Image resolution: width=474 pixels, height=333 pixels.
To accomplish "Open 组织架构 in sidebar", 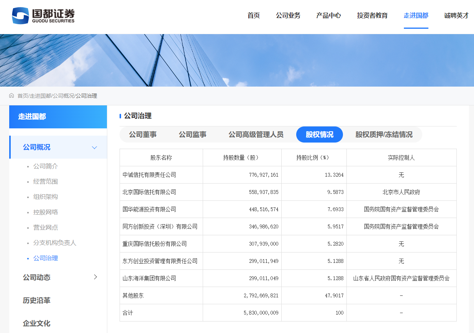I will point(46,197).
